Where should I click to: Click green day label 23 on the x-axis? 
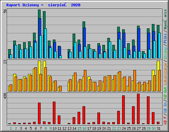tap(119, 128)
